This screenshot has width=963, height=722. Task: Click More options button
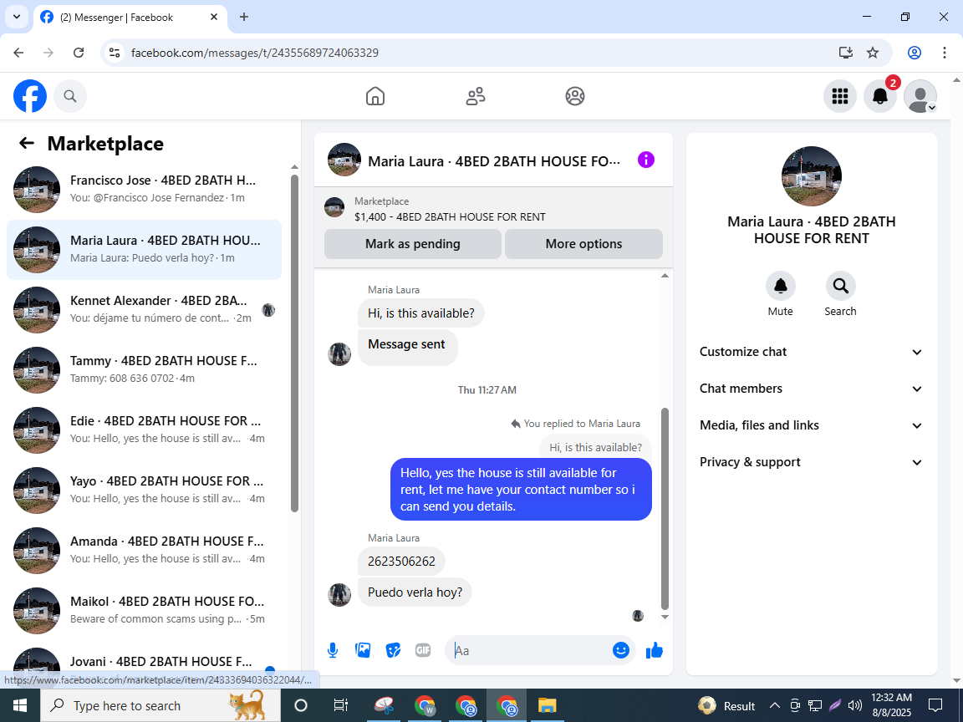coord(583,244)
